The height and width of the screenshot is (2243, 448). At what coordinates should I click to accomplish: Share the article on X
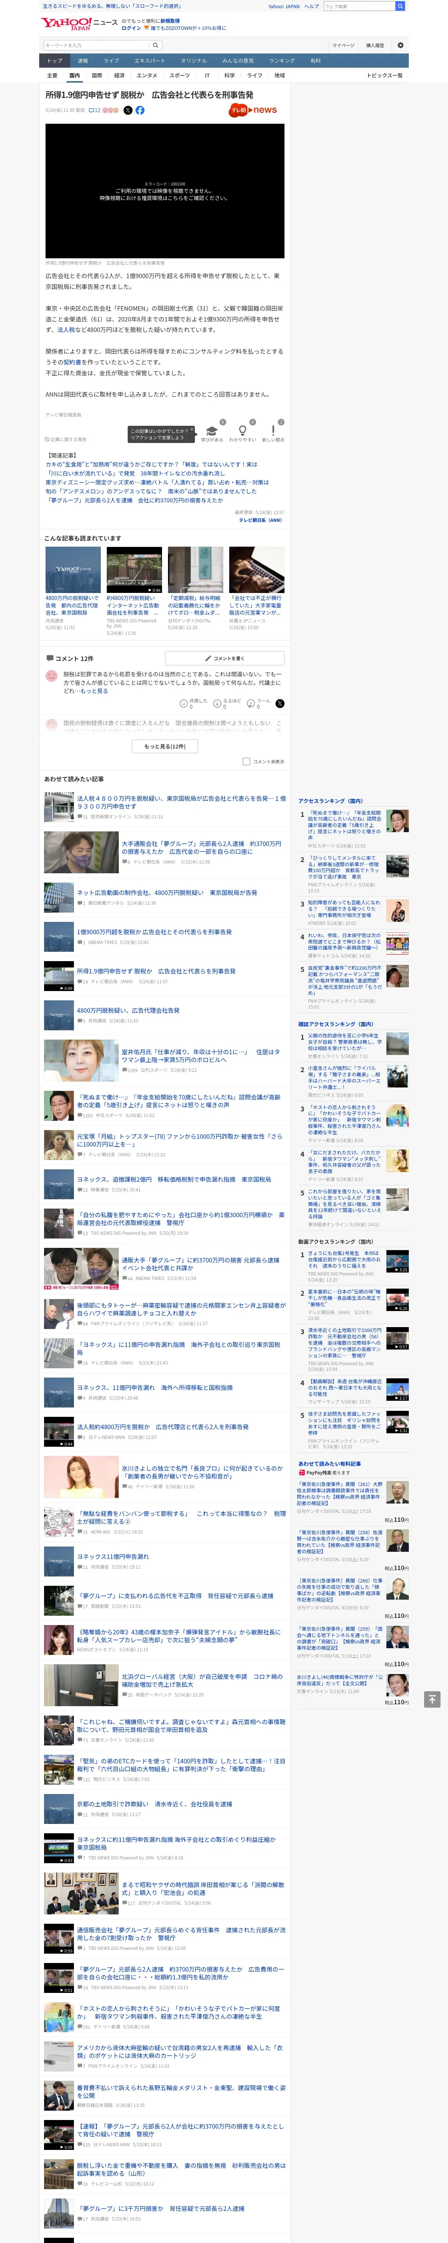128,111
